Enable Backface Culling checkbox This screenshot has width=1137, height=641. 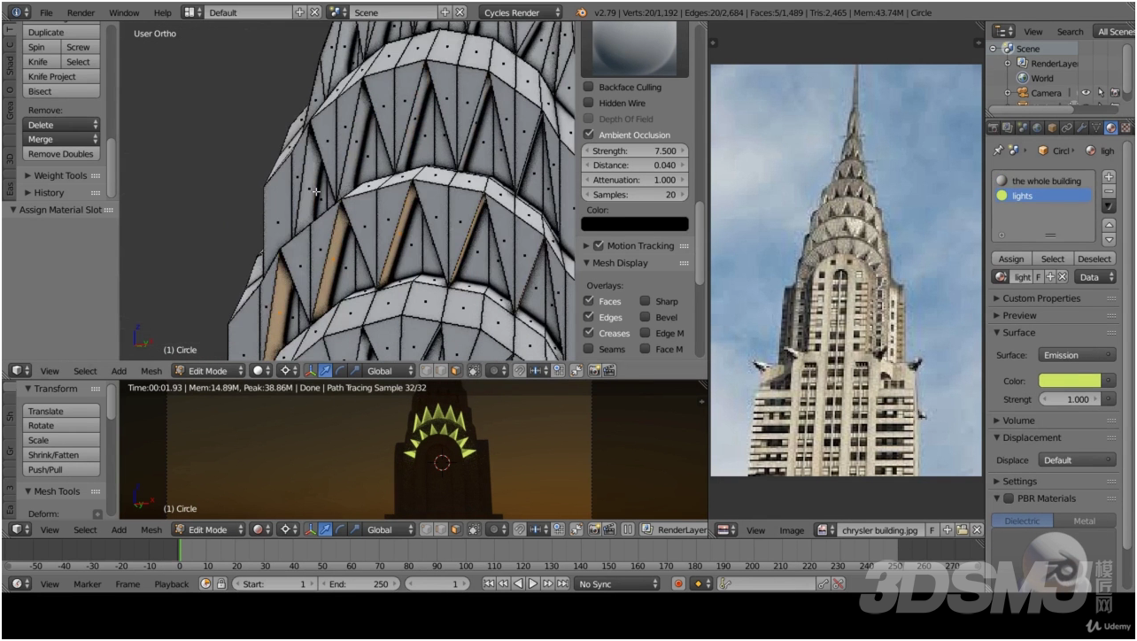[588, 87]
